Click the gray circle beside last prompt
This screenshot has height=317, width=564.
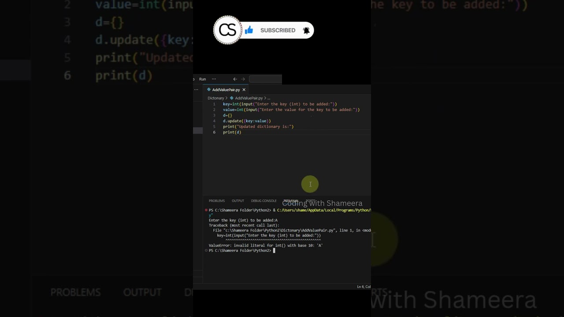(x=206, y=251)
